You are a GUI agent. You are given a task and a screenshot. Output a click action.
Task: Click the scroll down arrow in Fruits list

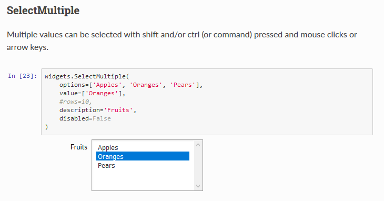tap(198, 186)
